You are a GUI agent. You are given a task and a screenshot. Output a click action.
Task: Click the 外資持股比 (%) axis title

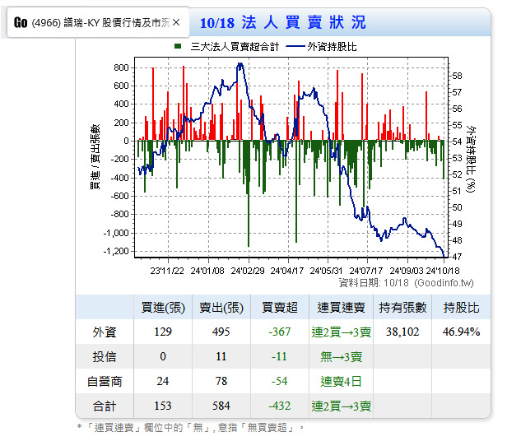(471, 160)
